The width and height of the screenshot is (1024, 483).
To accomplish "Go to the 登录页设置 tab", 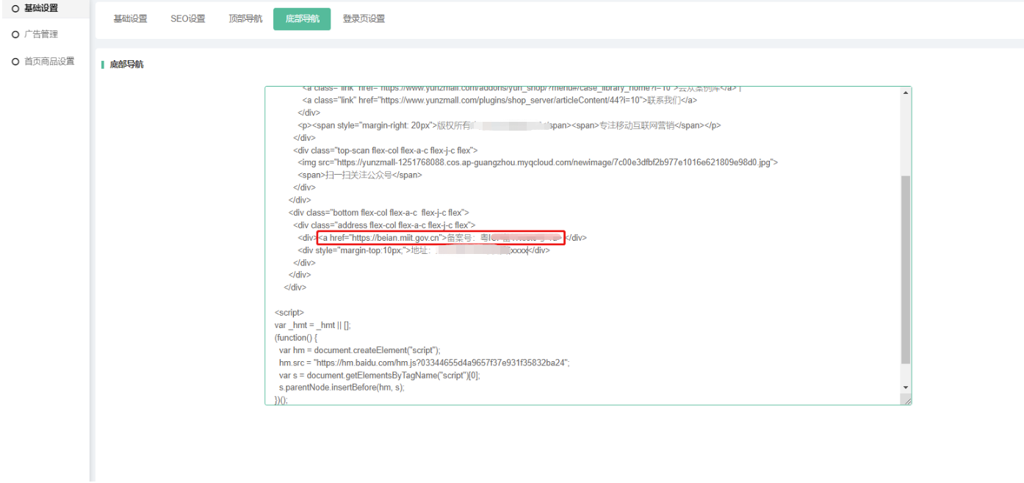I will click(x=364, y=19).
